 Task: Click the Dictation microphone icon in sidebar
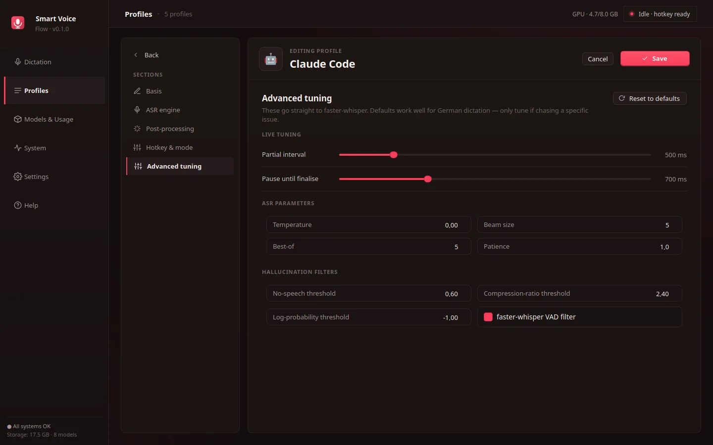[x=18, y=62]
